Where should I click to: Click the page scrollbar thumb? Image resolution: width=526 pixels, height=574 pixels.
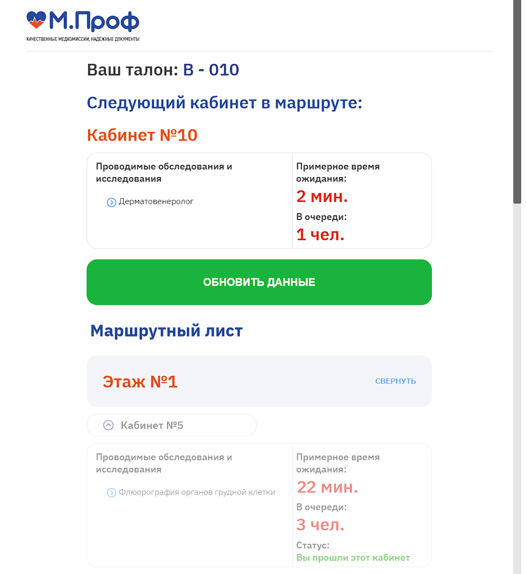(x=517, y=101)
